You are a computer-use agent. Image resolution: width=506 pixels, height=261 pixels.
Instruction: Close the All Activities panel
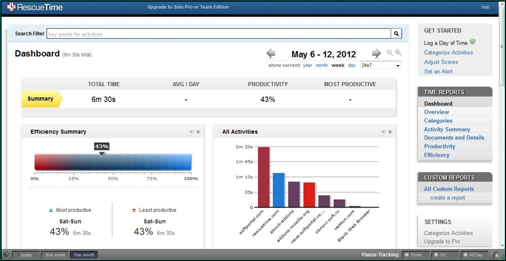(x=390, y=132)
